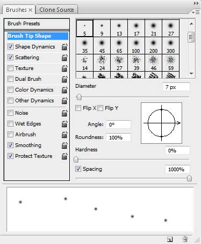Open the Brushes panel flyout menu
The height and width of the screenshot is (244, 201).
pos(196,12)
